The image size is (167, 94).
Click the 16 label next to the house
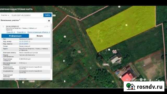coord(114,52)
